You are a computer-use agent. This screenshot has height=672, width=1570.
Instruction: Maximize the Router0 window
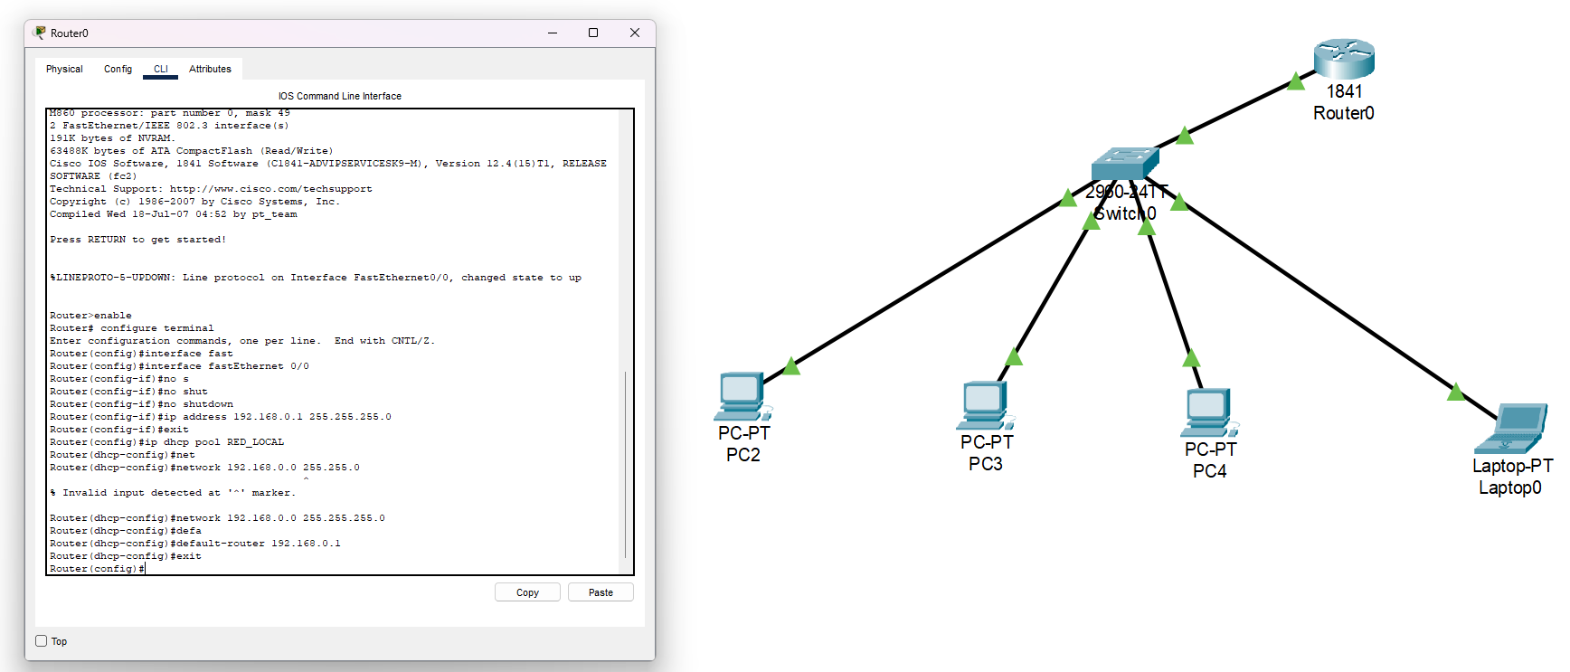click(593, 33)
